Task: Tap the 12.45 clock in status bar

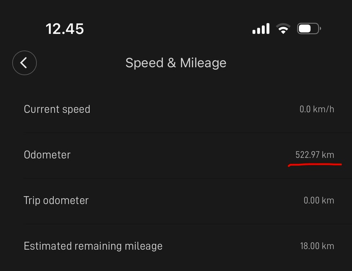Action: tap(65, 29)
